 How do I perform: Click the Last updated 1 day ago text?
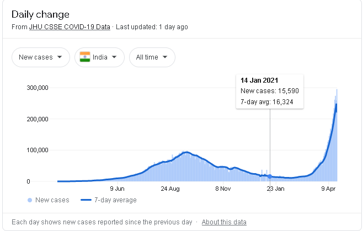(152, 26)
